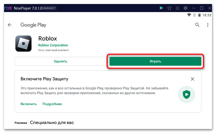Screen dimensions: 216x133
Task: Click the Roblox app icon
Action: click(23, 43)
